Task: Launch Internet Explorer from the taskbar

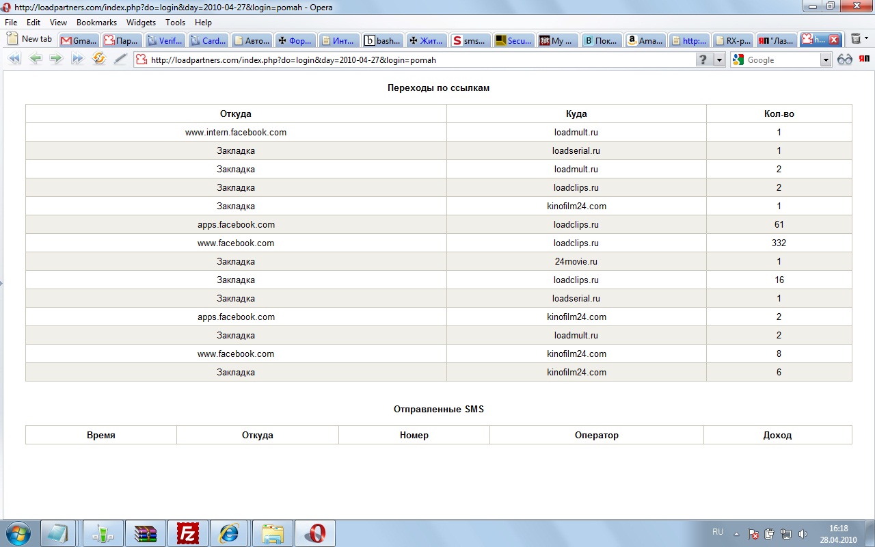Action: click(x=229, y=533)
